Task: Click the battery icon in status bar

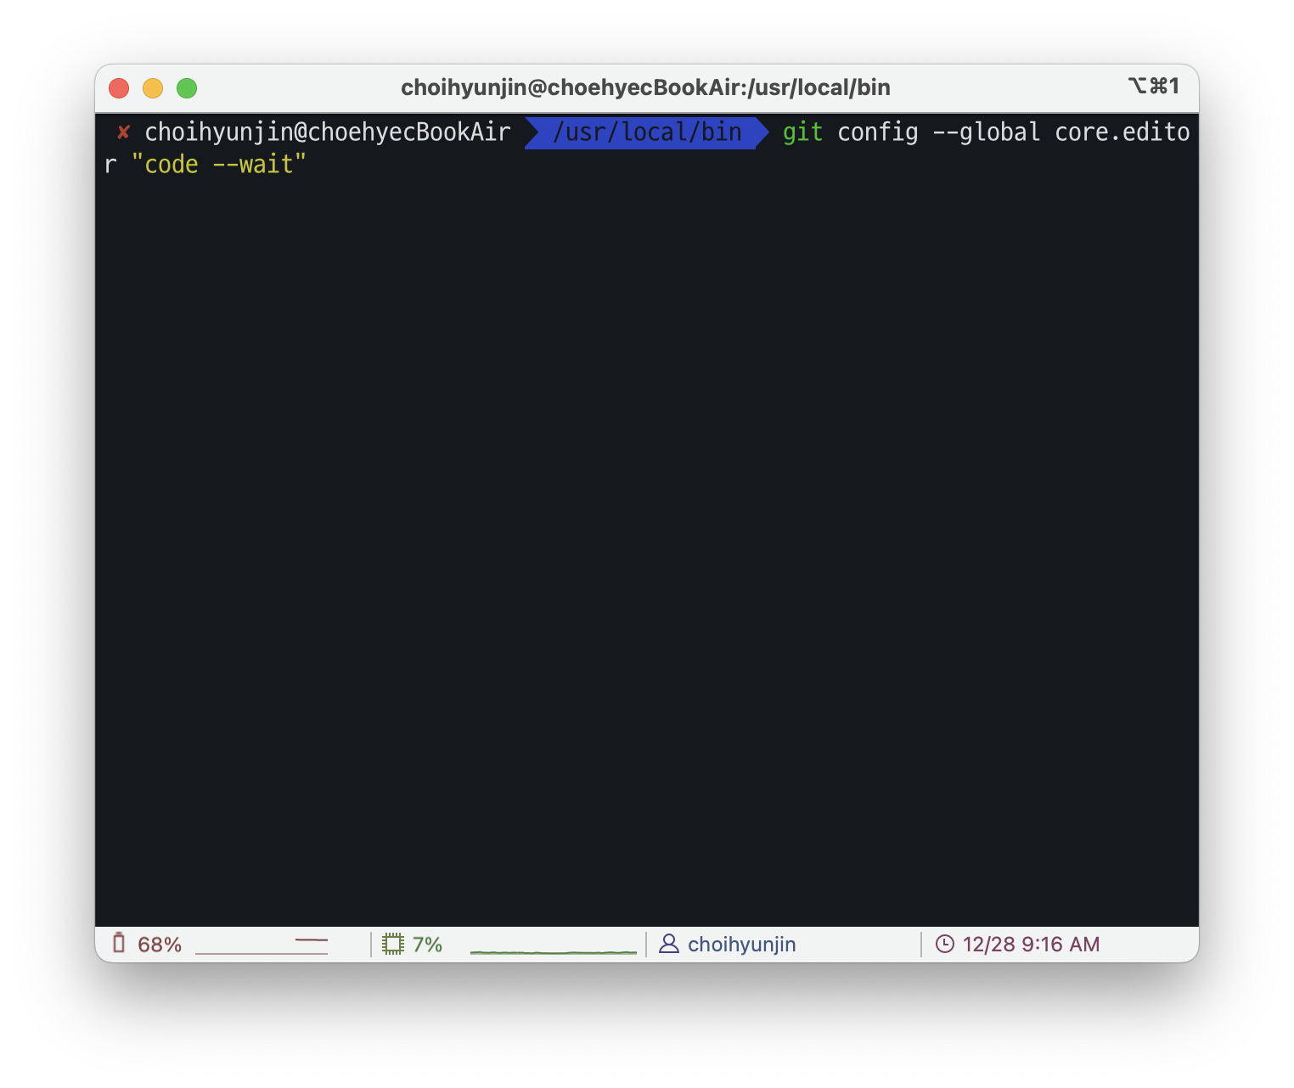Action: (x=119, y=944)
